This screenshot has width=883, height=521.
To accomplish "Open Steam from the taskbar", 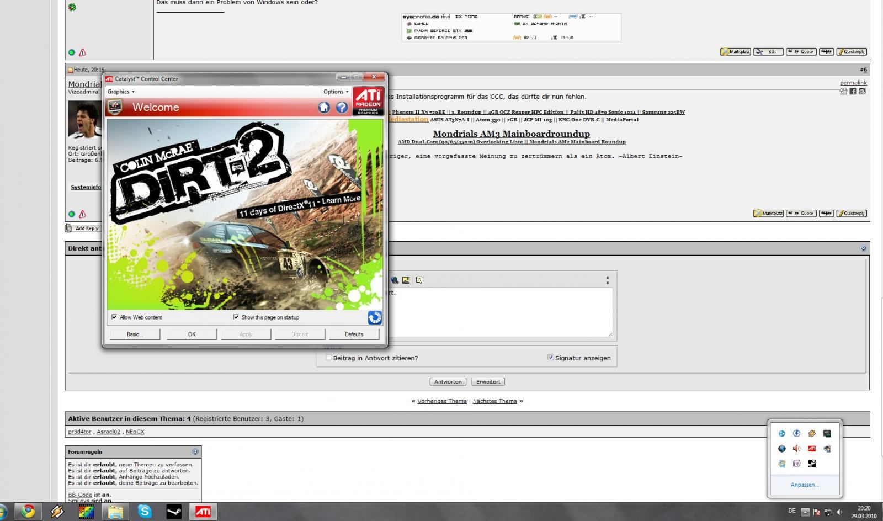I will tap(174, 512).
